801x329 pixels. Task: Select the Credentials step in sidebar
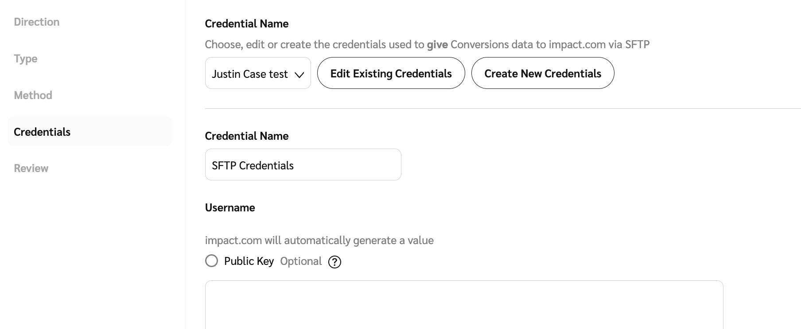pos(42,132)
